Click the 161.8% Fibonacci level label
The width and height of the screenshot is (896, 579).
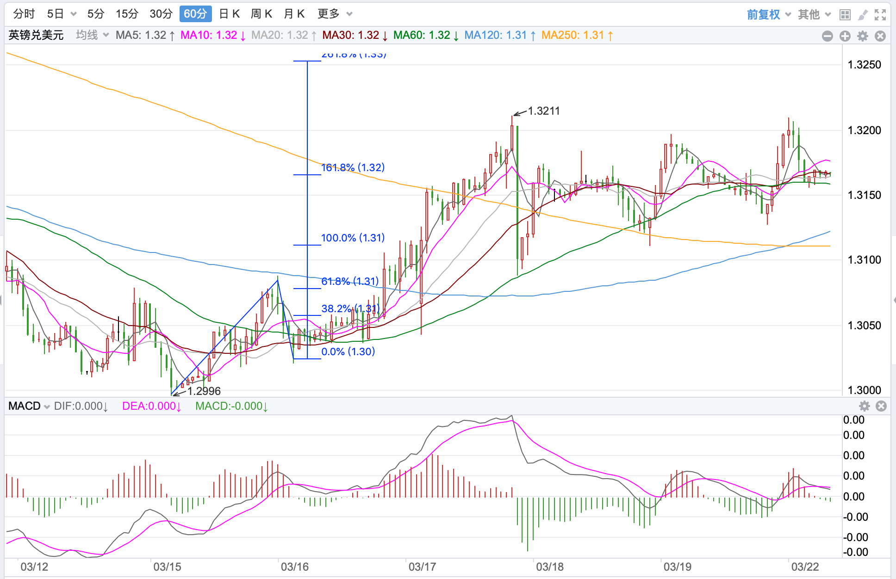(x=353, y=167)
